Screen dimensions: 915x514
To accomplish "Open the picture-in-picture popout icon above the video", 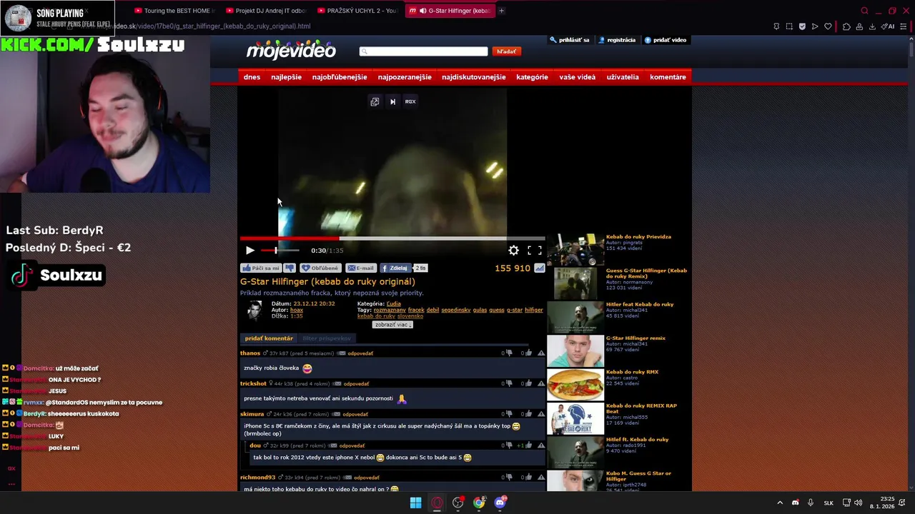I will (375, 101).
